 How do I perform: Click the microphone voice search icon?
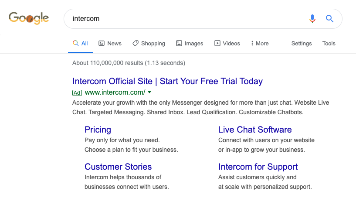pyautogui.click(x=312, y=19)
